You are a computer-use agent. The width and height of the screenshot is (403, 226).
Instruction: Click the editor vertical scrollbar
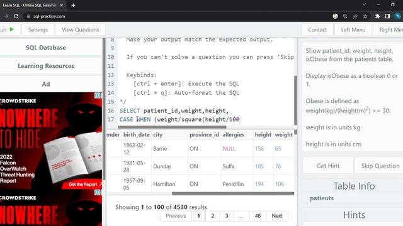(295, 100)
